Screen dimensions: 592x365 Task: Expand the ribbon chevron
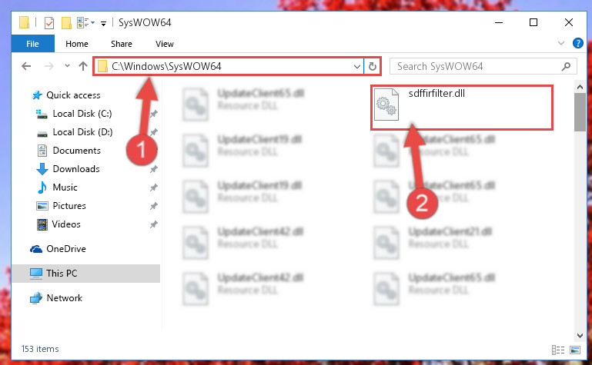coord(561,43)
